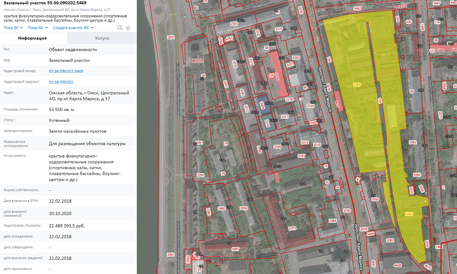
Task: Add parcel to favorites with star icon
Action: pyautogui.click(x=128, y=28)
